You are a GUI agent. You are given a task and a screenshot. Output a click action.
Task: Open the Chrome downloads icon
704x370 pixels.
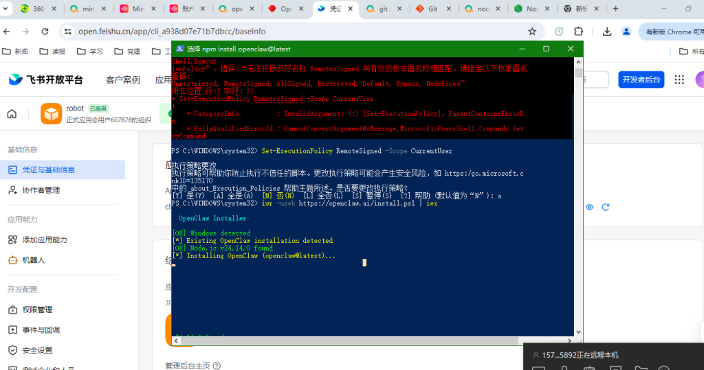click(x=607, y=32)
